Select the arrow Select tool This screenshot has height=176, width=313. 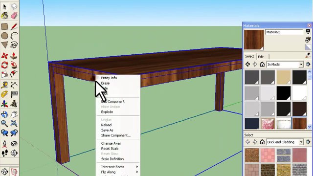click(4, 6)
